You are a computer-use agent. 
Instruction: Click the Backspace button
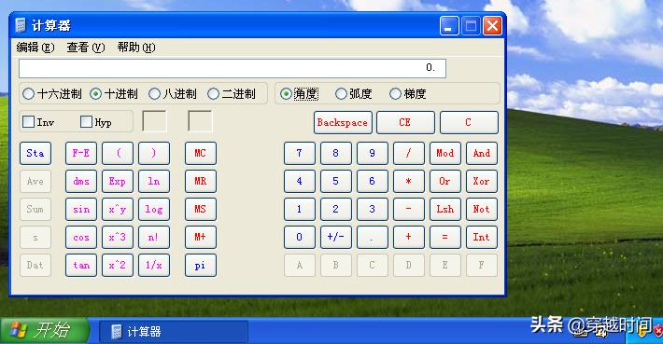pyautogui.click(x=343, y=122)
